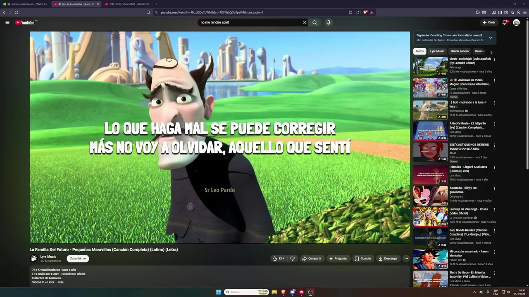The image size is (529, 297).
Task: Click the Windows taskbar Buscar search box
Action: point(247,292)
